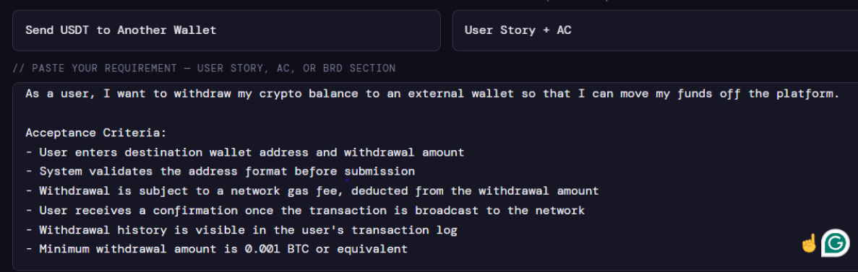
Task: Click the minimum withdrawal 0.001 BTC line
Action: [216, 249]
